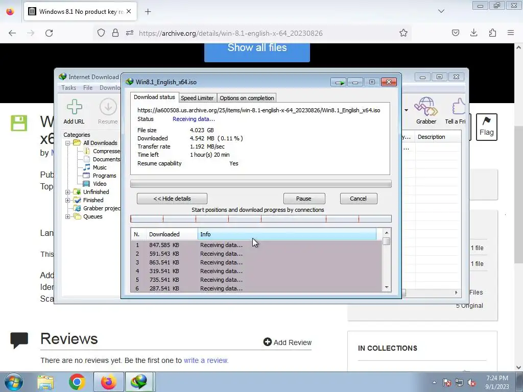Viewport: 523px width, 392px height.
Task: Click the Add URL icon in IDM
Action: 74,111
